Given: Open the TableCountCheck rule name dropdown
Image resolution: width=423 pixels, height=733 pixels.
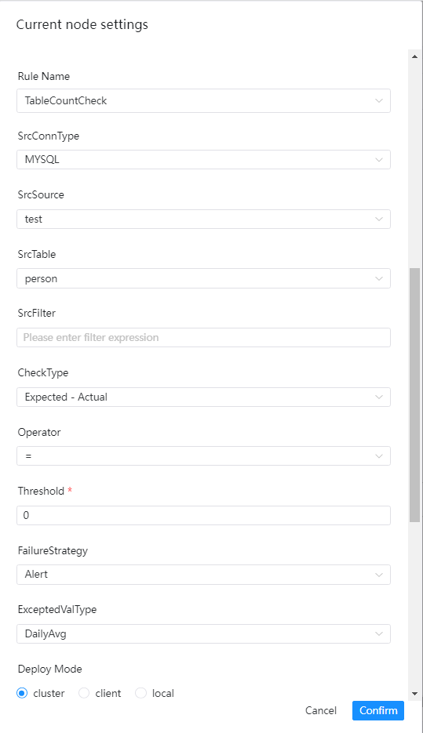Looking at the screenshot, I should (x=203, y=100).
